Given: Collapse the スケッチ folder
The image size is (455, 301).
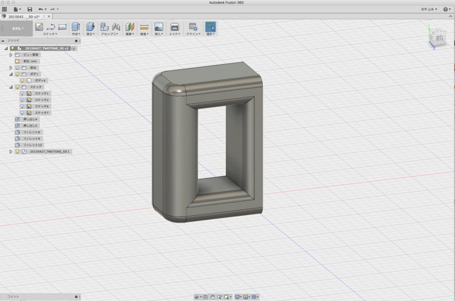Looking at the screenshot, I should (x=11, y=87).
